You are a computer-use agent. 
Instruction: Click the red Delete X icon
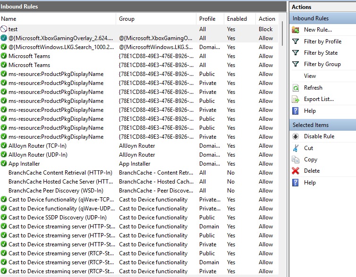[296, 171]
